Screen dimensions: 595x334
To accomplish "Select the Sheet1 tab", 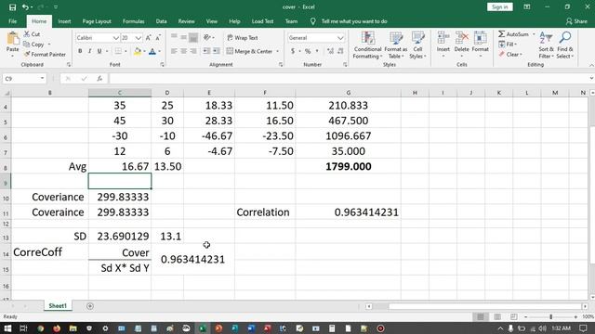I will 58,306.
